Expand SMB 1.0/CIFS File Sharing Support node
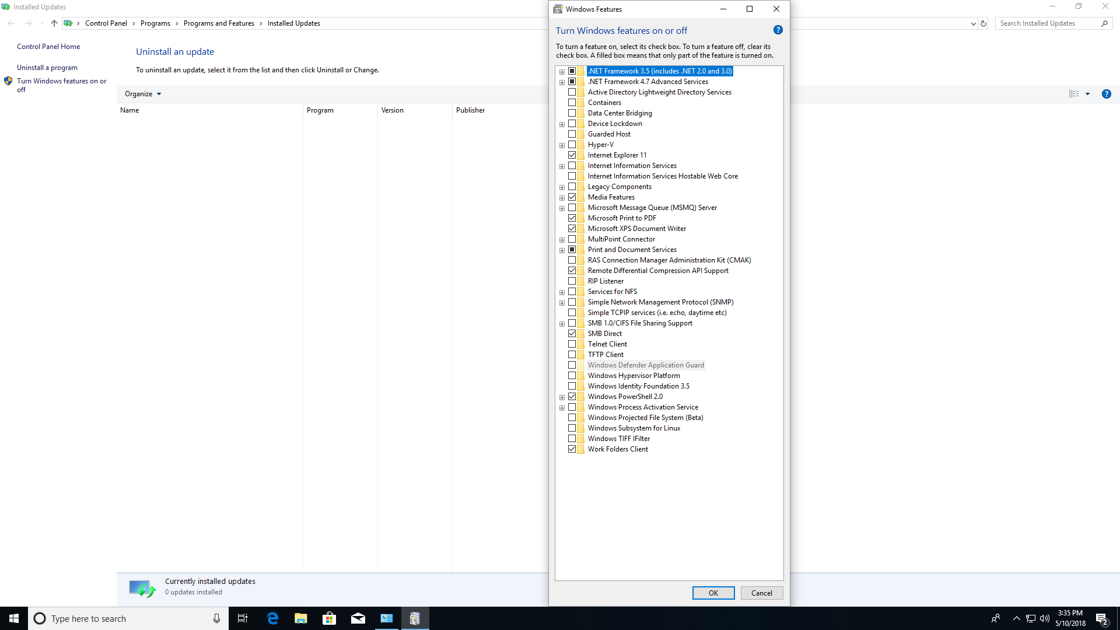This screenshot has height=630, width=1120. [x=562, y=324]
